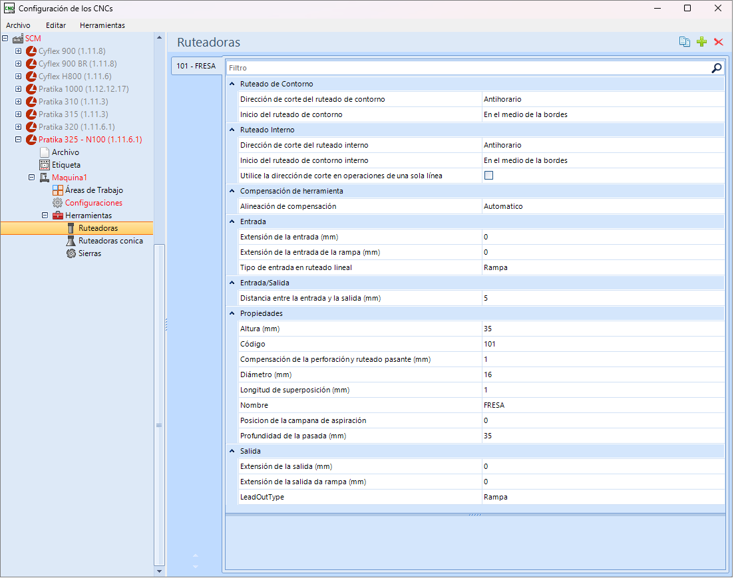This screenshot has width=736, height=586.
Task: Click the Ruteadoras router bit icon
Action: pyautogui.click(x=71, y=229)
